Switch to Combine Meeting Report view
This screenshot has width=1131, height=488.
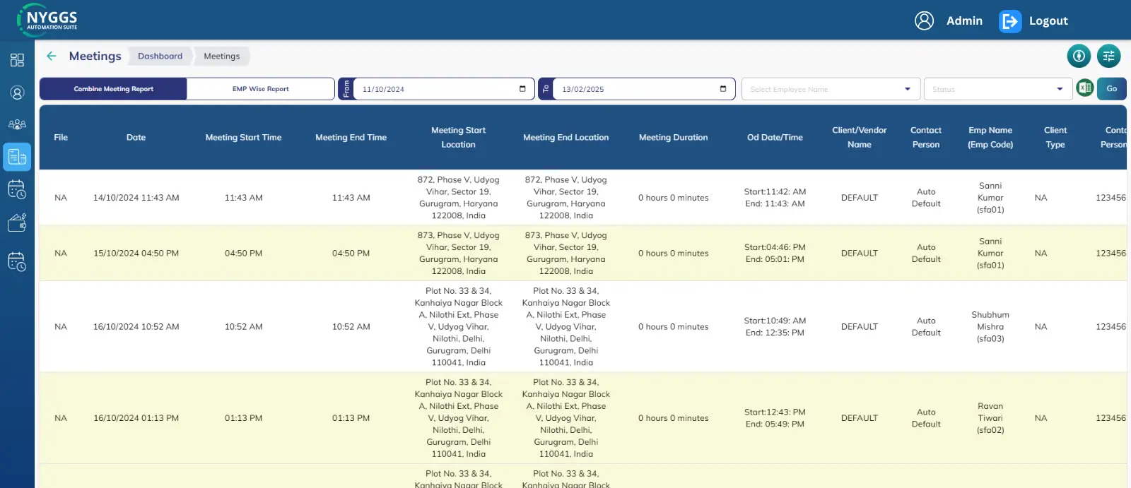pyautogui.click(x=113, y=89)
